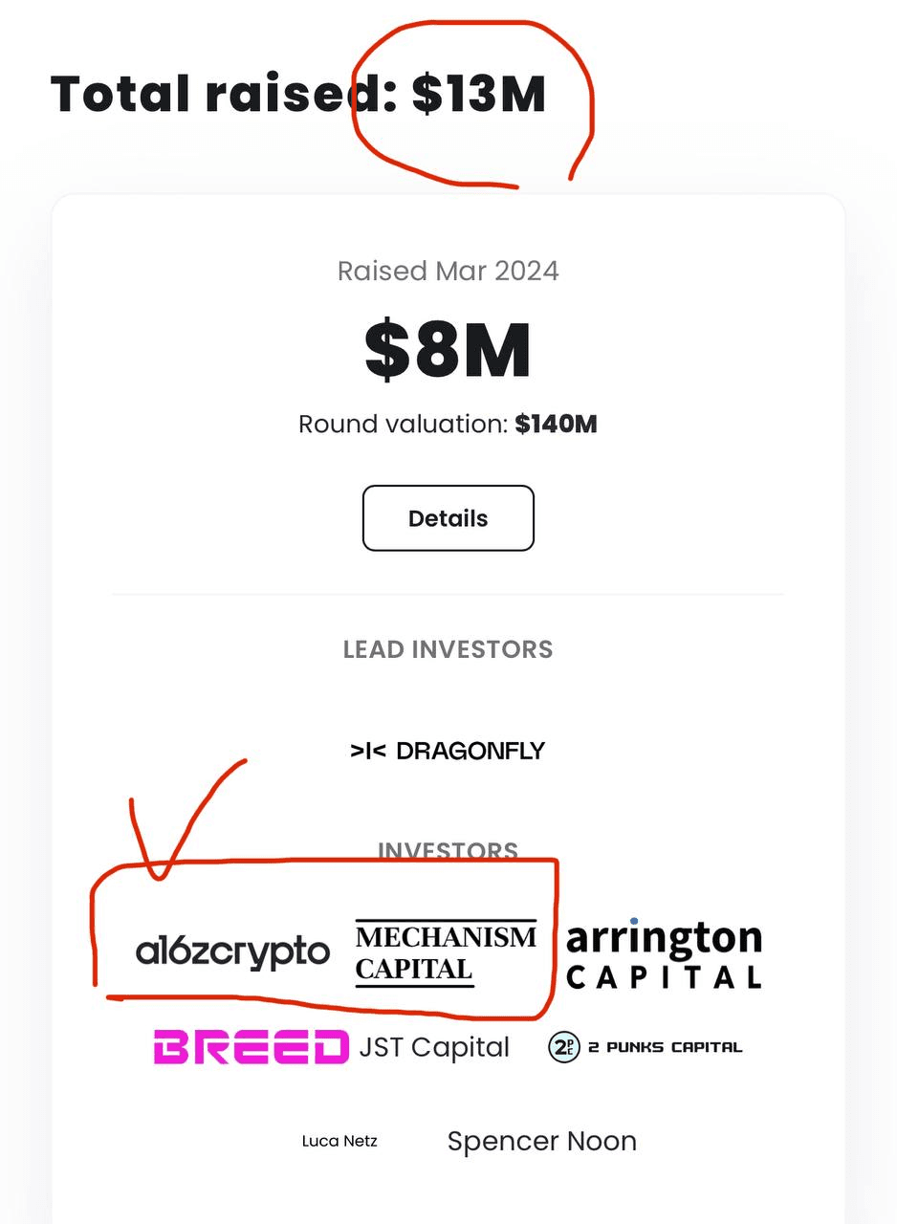
Task: Click the Dragonfly lead investor logo
Action: click(448, 751)
